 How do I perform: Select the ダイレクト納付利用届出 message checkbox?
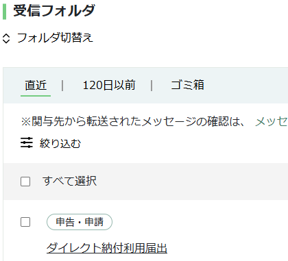point(25,222)
